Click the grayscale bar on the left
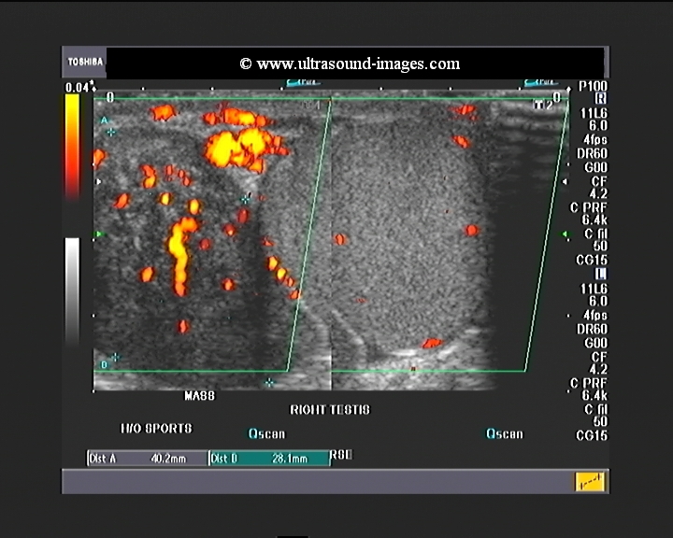This screenshot has height=538, width=673. (72, 290)
